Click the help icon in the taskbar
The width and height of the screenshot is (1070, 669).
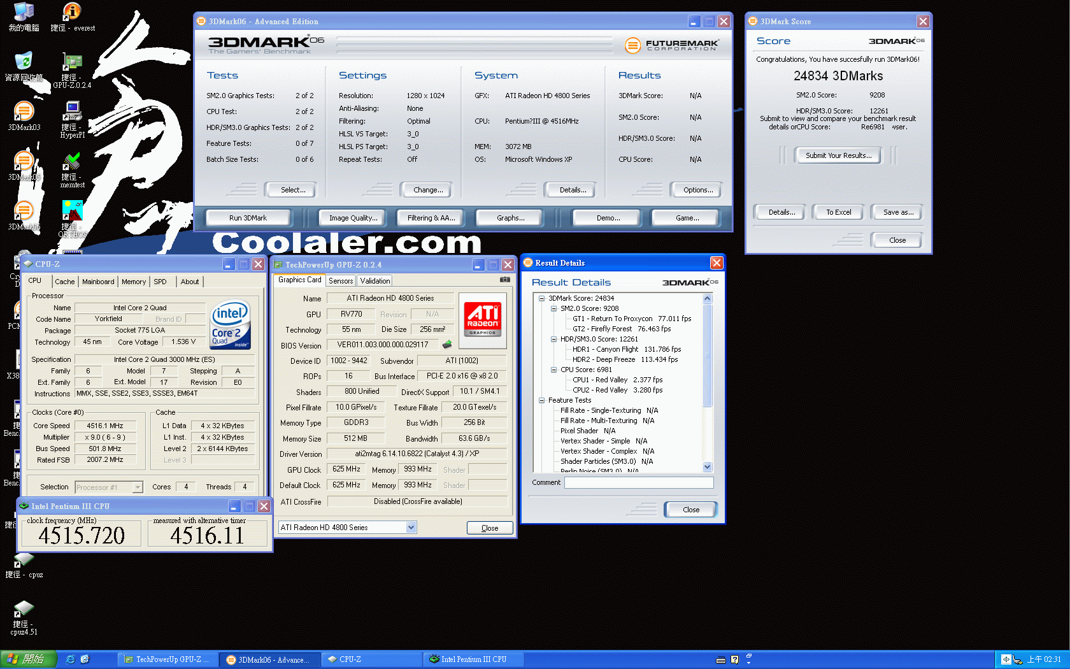pyautogui.click(x=734, y=659)
